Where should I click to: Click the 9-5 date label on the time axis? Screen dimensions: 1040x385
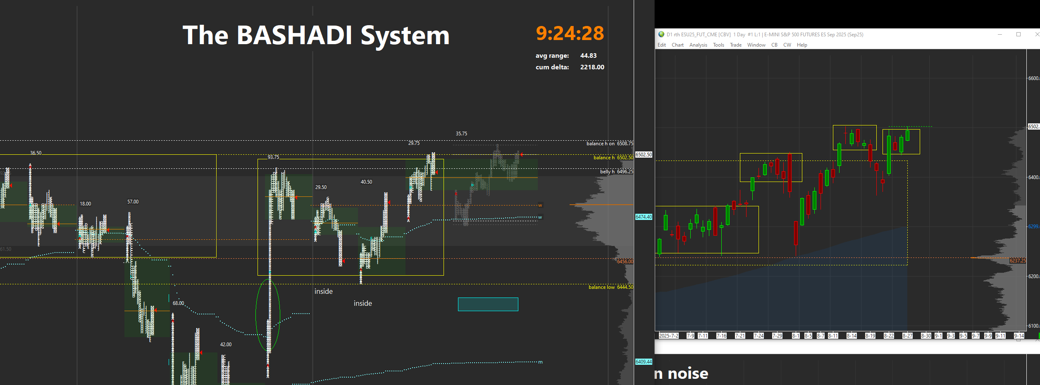[x=963, y=336]
